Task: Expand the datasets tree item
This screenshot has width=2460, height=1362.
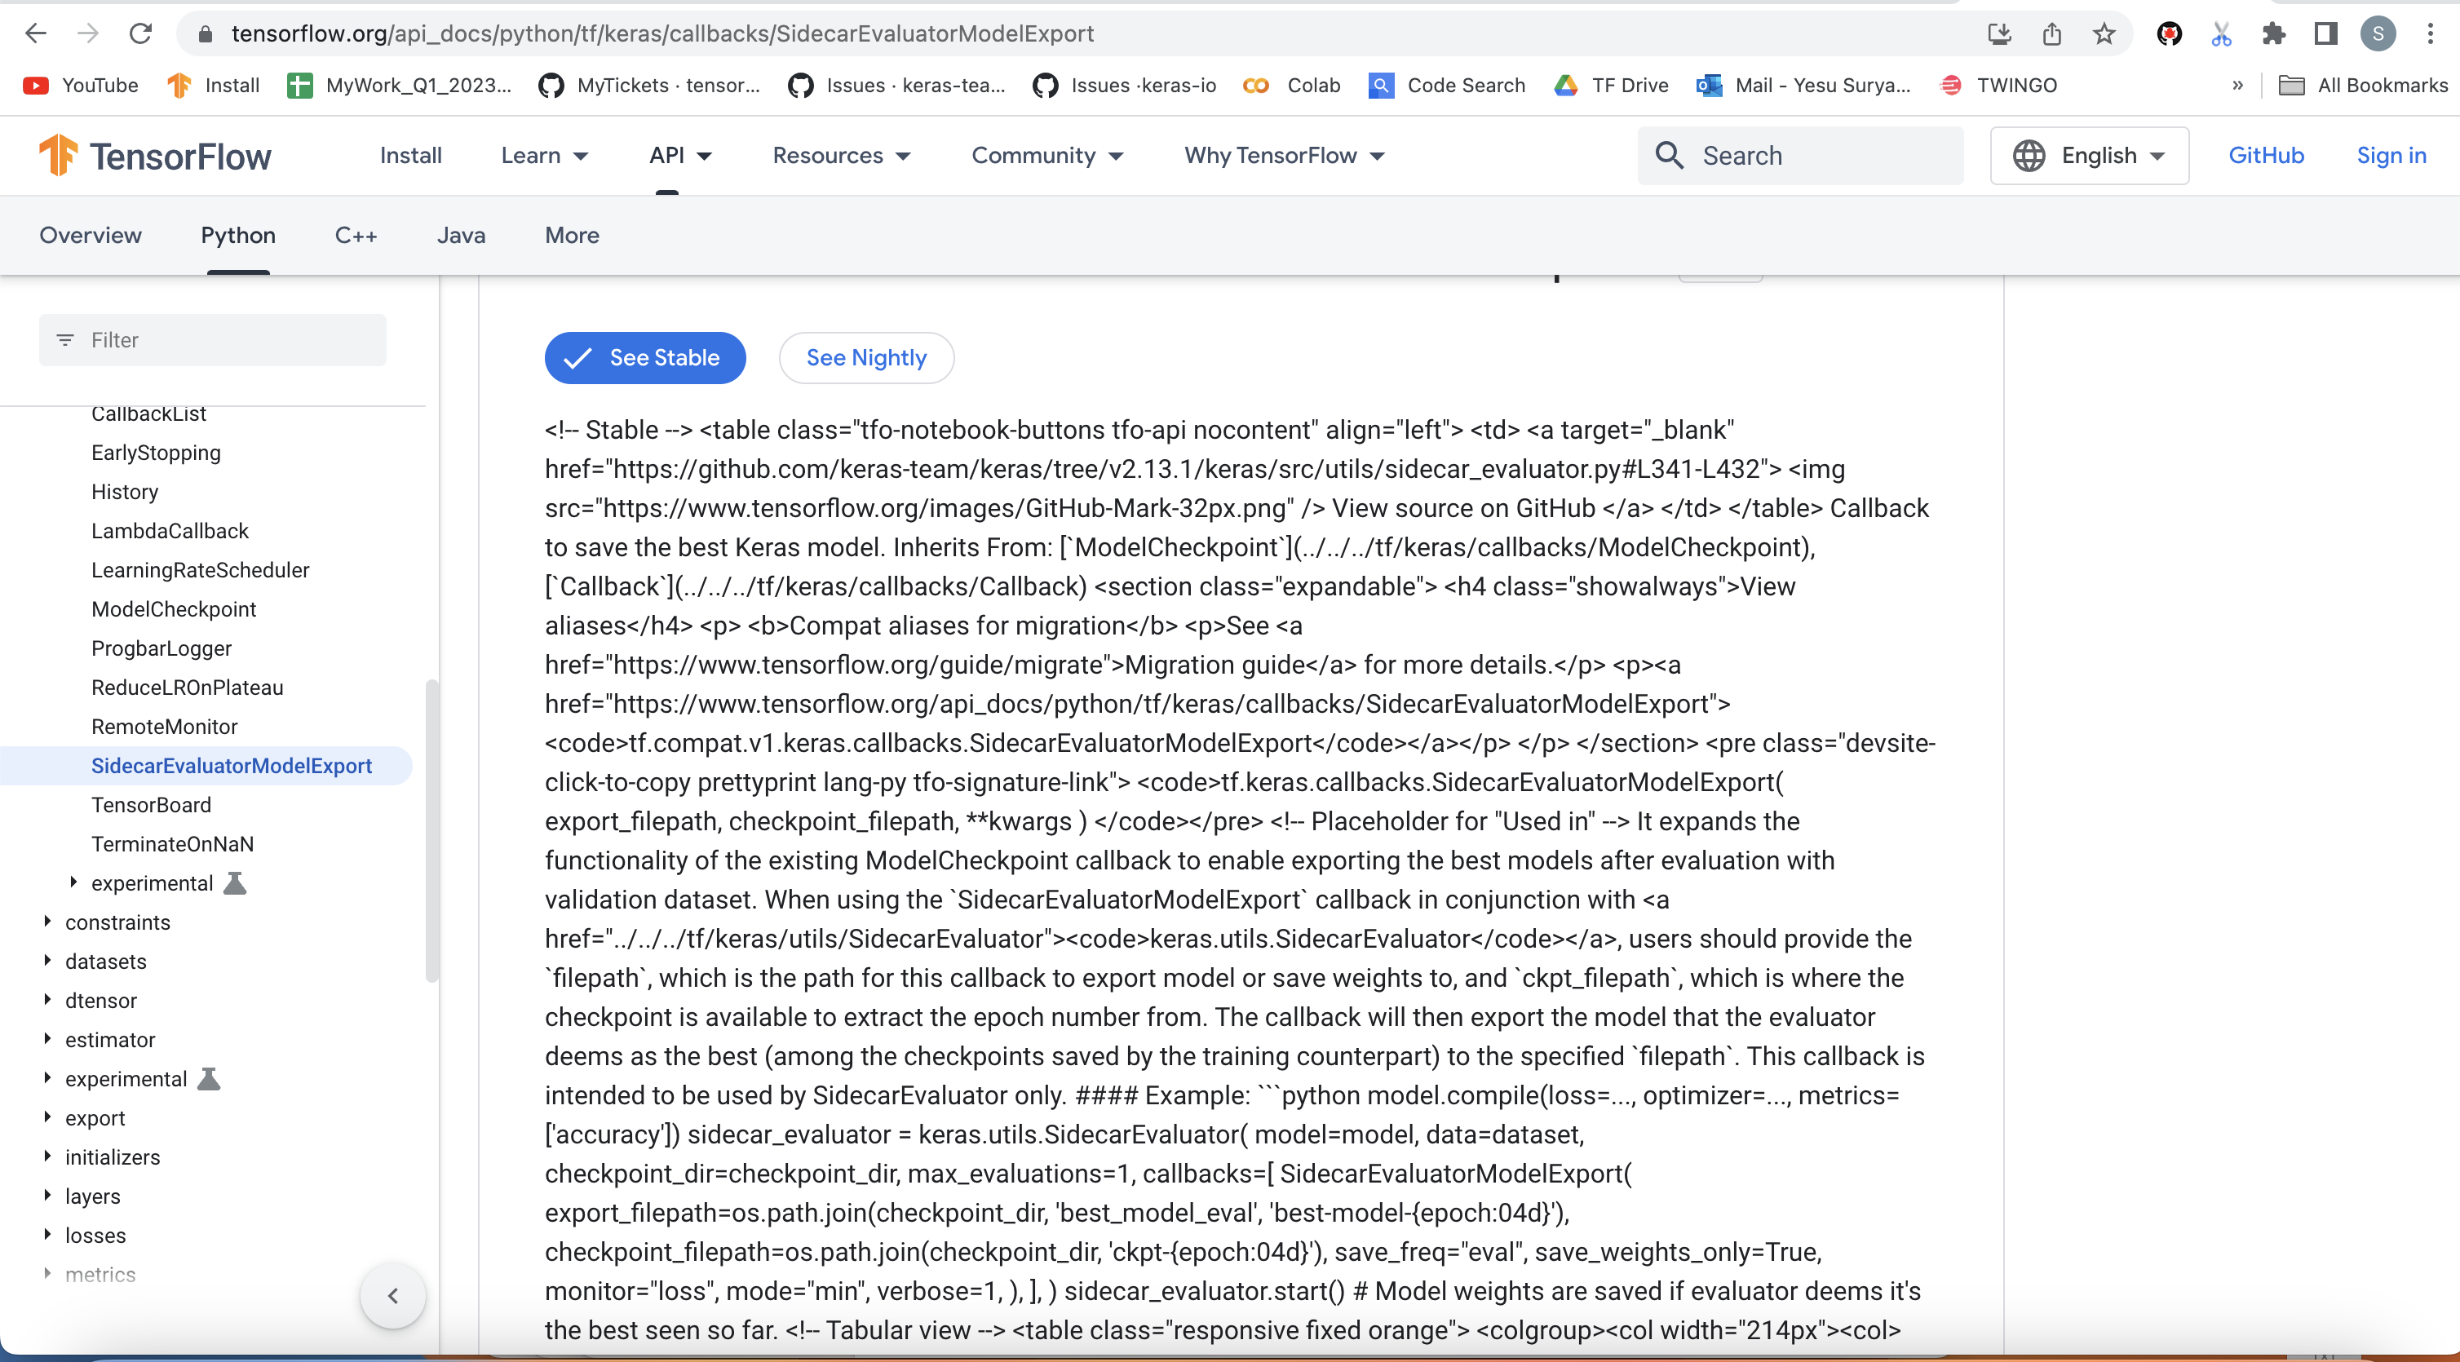Action: 106,962
